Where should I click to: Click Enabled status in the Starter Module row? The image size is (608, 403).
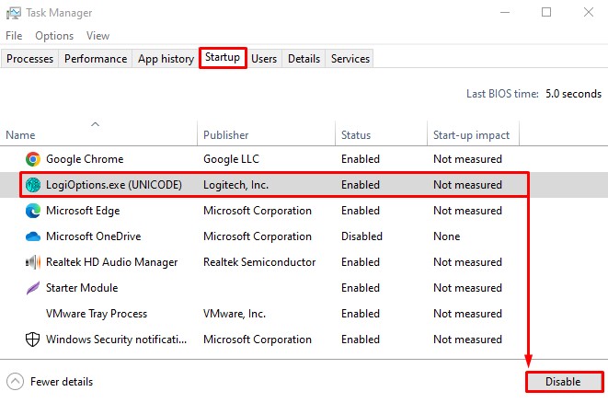361,288
